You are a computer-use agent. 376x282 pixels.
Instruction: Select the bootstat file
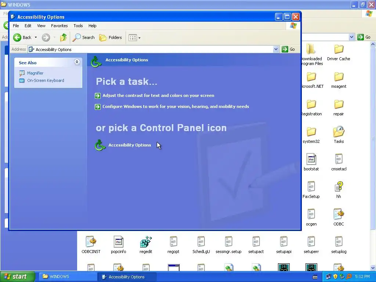(x=311, y=163)
